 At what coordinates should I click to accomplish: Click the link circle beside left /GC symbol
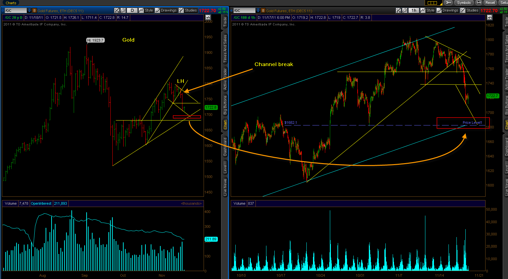pyautogui.click(x=2, y=11)
